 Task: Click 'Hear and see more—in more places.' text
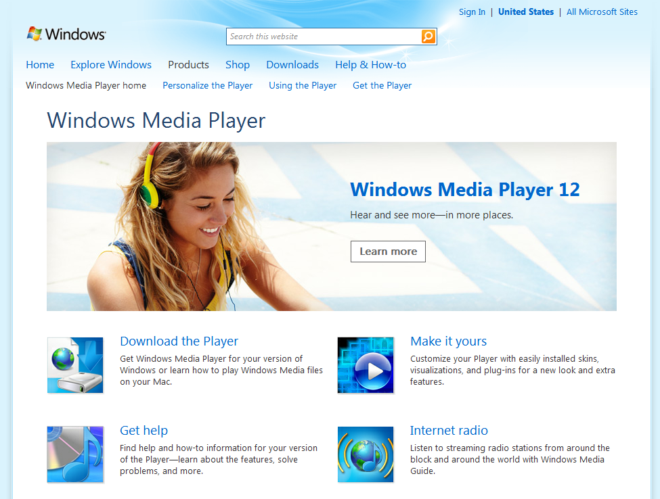[x=432, y=215]
